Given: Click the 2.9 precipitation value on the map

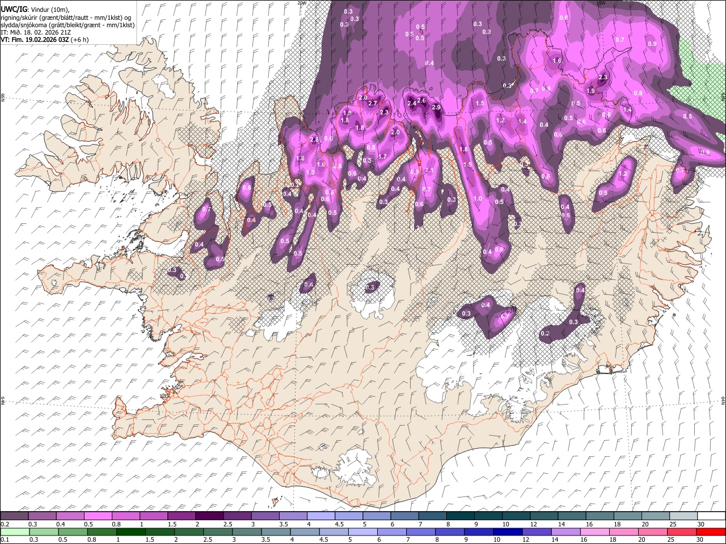Looking at the screenshot, I should pyautogui.click(x=436, y=107).
